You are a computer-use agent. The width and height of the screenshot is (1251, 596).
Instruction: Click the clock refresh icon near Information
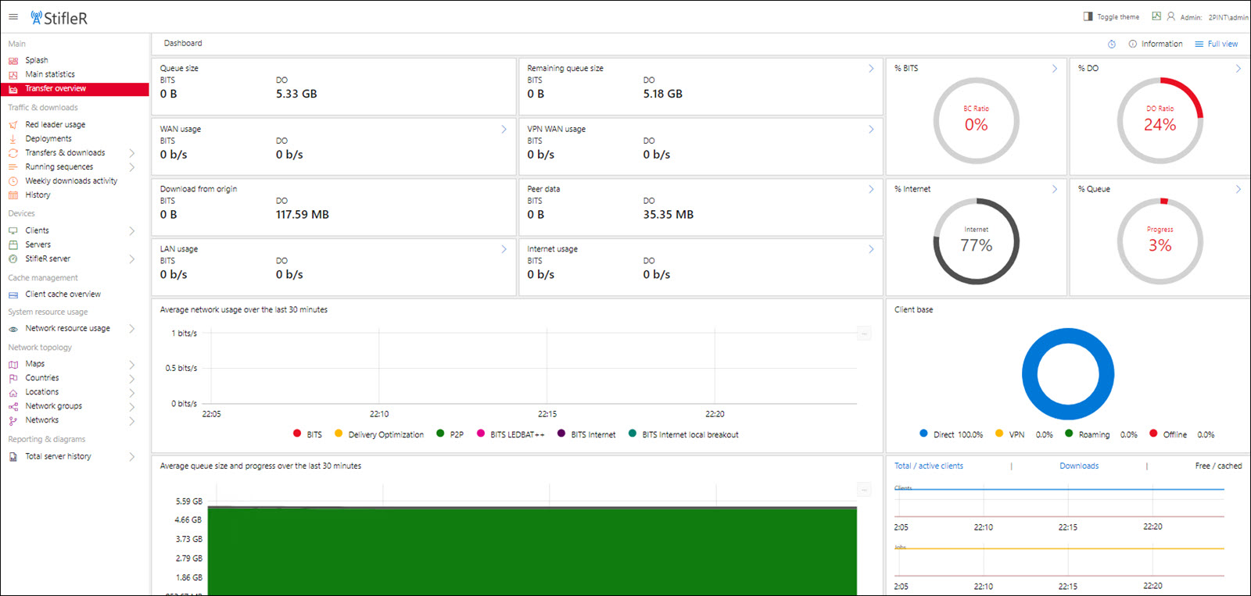[x=1112, y=44]
